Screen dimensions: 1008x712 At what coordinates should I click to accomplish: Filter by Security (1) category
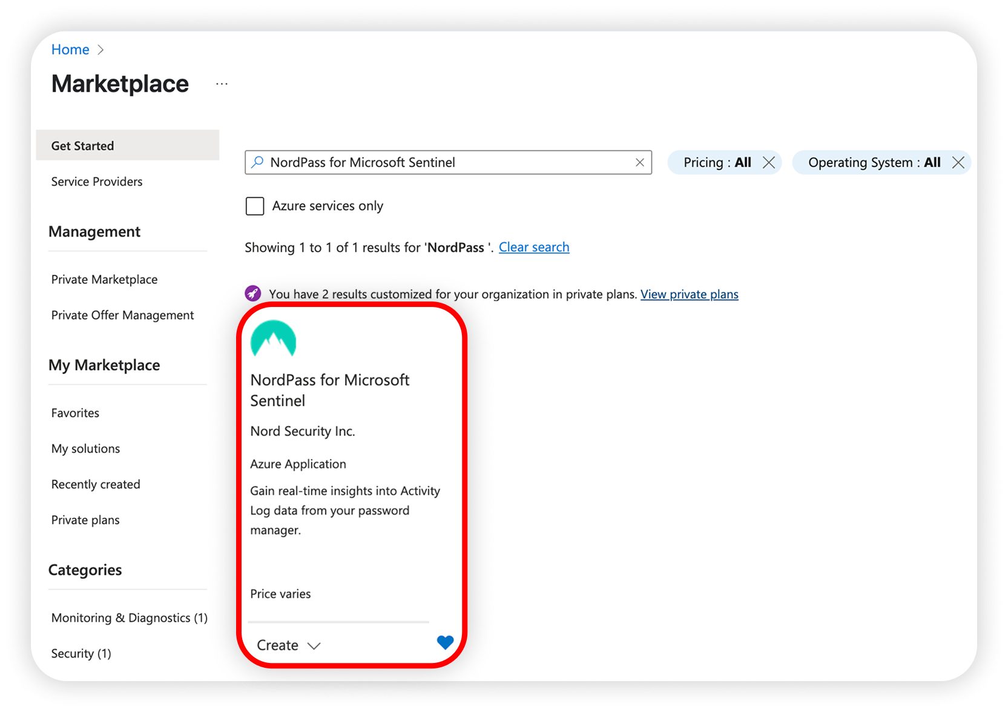tap(81, 653)
